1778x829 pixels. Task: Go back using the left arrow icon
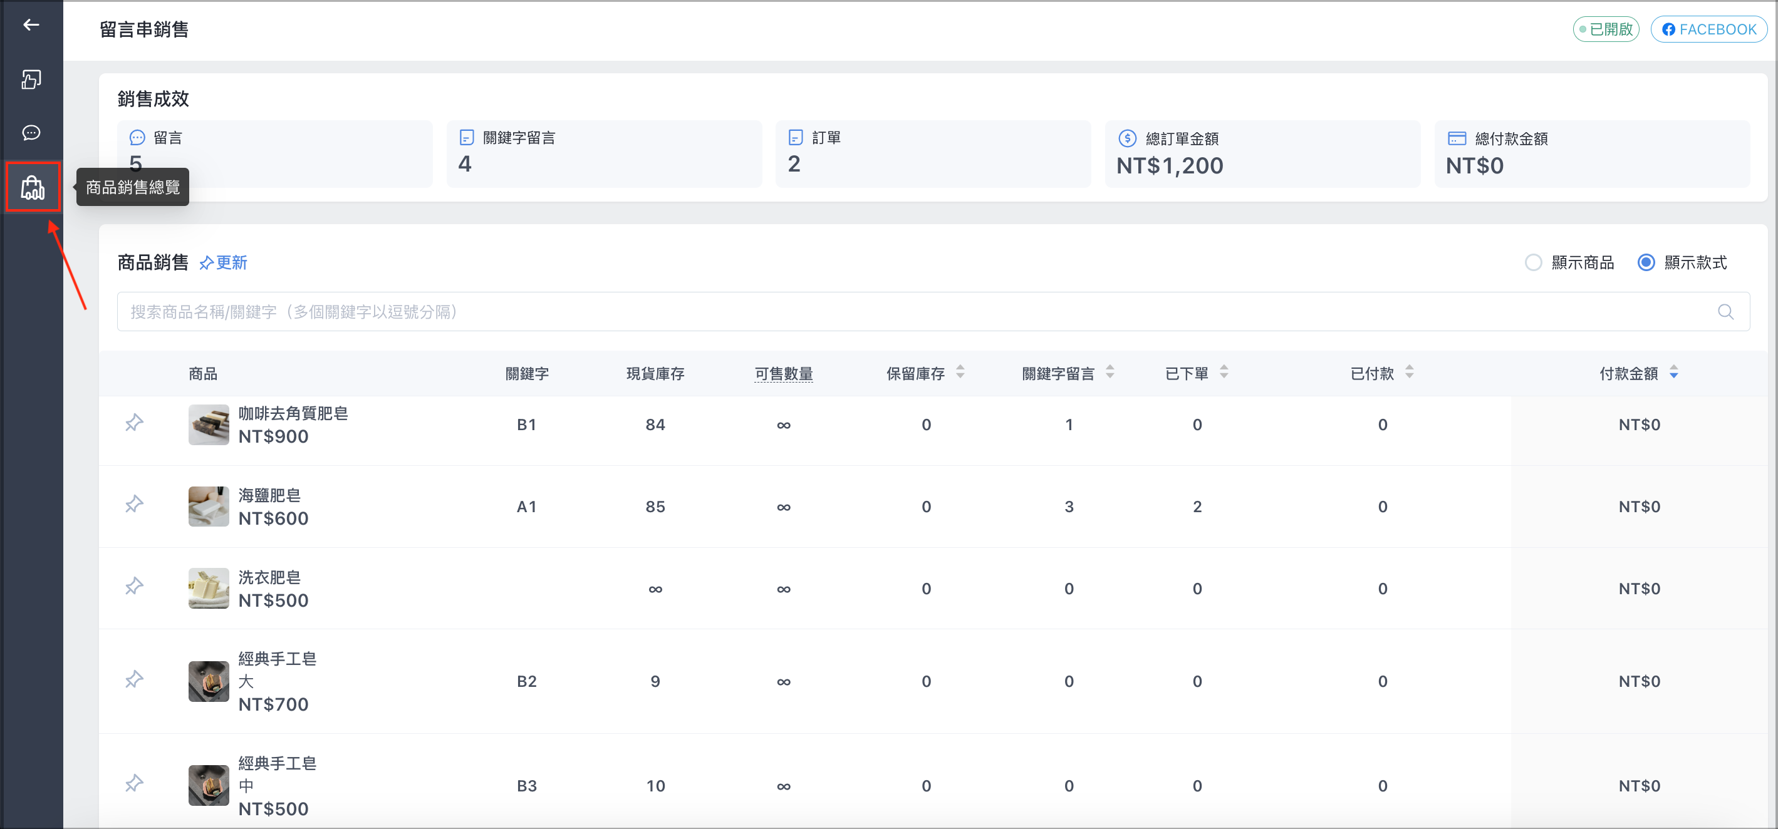(31, 25)
